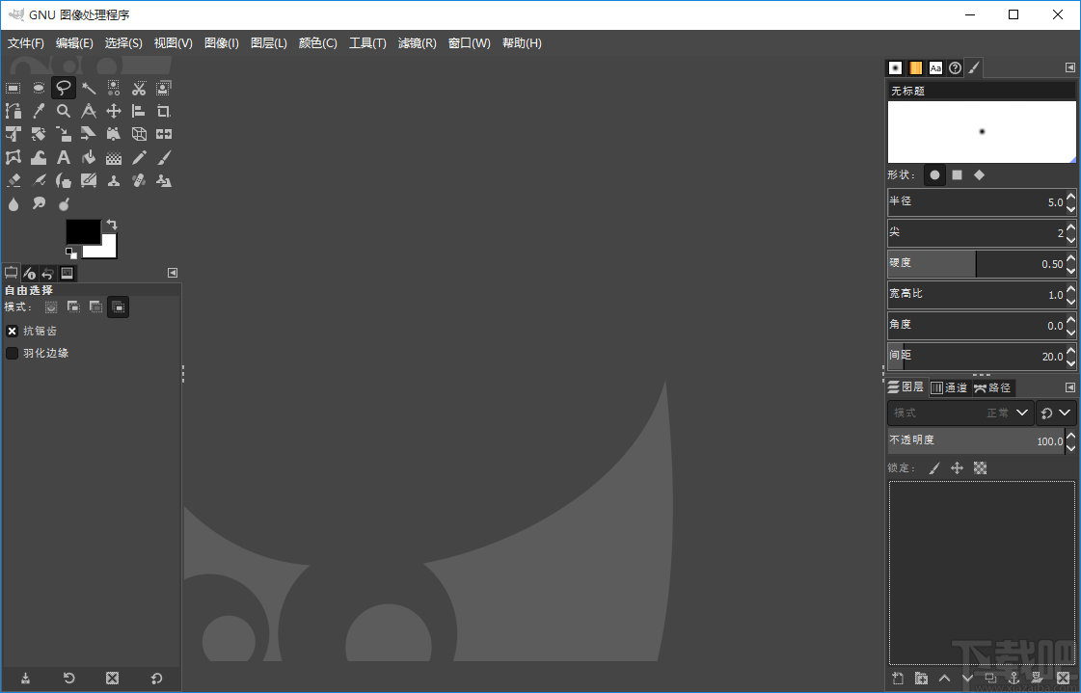Select the Text tool
The width and height of the screenshot is (1081, 693).
[x=64, y=158]
